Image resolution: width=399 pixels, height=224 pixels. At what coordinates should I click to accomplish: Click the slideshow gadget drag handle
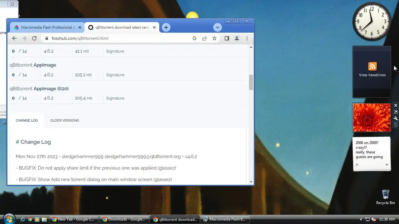(396, 124)
